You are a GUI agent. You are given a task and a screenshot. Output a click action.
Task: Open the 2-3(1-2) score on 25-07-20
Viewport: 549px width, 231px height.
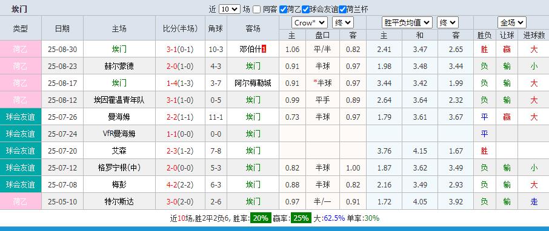coord(180,151)
